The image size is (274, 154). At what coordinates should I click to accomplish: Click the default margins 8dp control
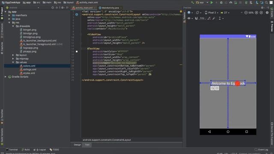202,18
